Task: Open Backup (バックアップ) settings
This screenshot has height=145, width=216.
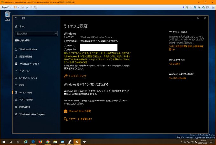Action: (x=22, y=71)
